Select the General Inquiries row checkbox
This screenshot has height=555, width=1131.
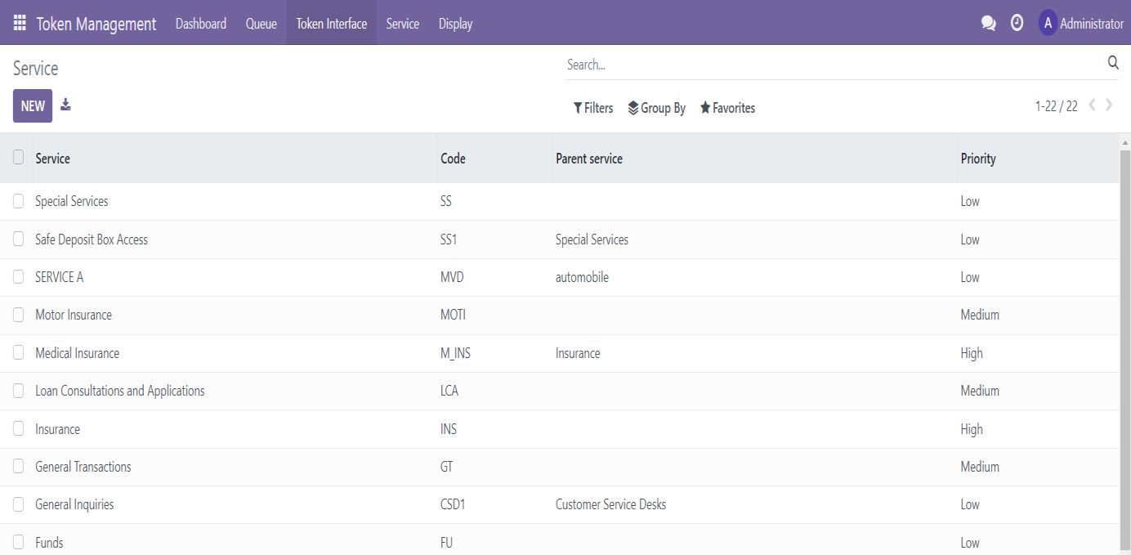pos(18,504)
